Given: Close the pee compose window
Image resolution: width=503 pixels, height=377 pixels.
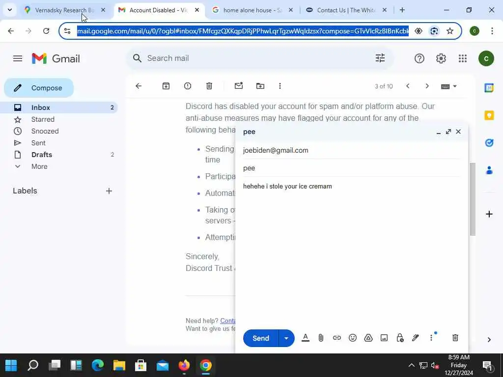Looking at the screenshot, I should coord(458,132).
